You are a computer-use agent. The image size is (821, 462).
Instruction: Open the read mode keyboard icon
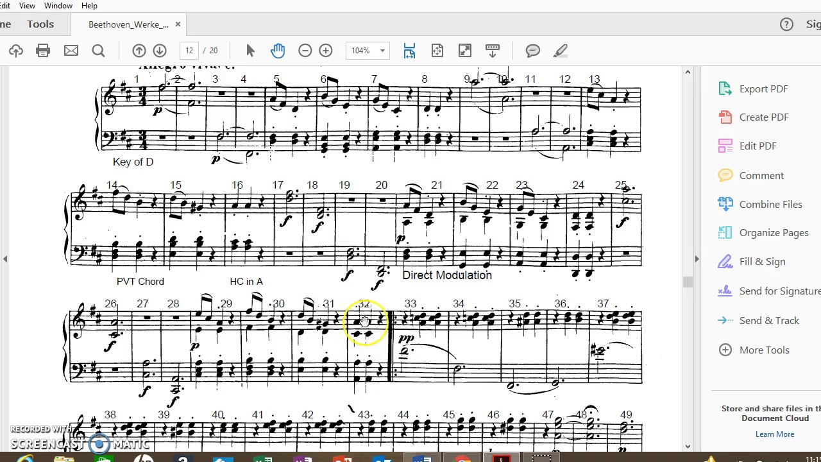pos(493,51)
